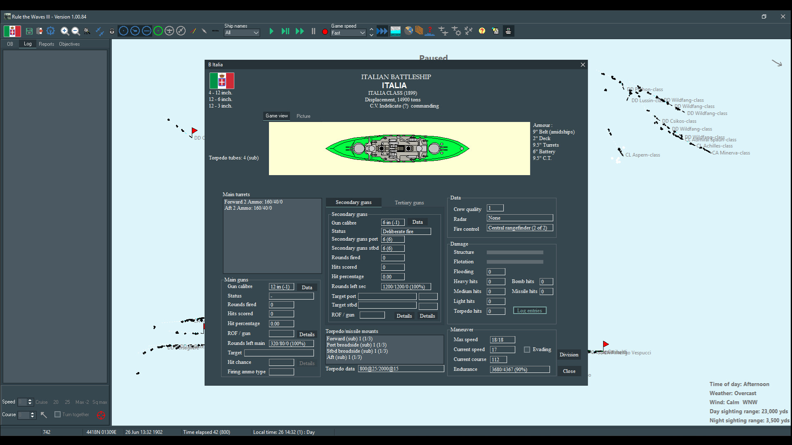This screenshot has height=445, width=792.
Task: Open the world map globe icon
Action: [x=409, y=30]
